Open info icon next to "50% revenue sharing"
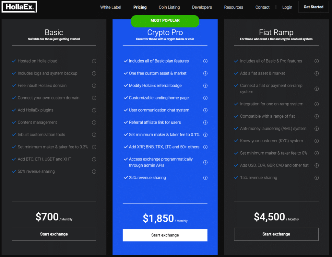The width and height of the screenshot is (332, 257). [x=94, y=171]
